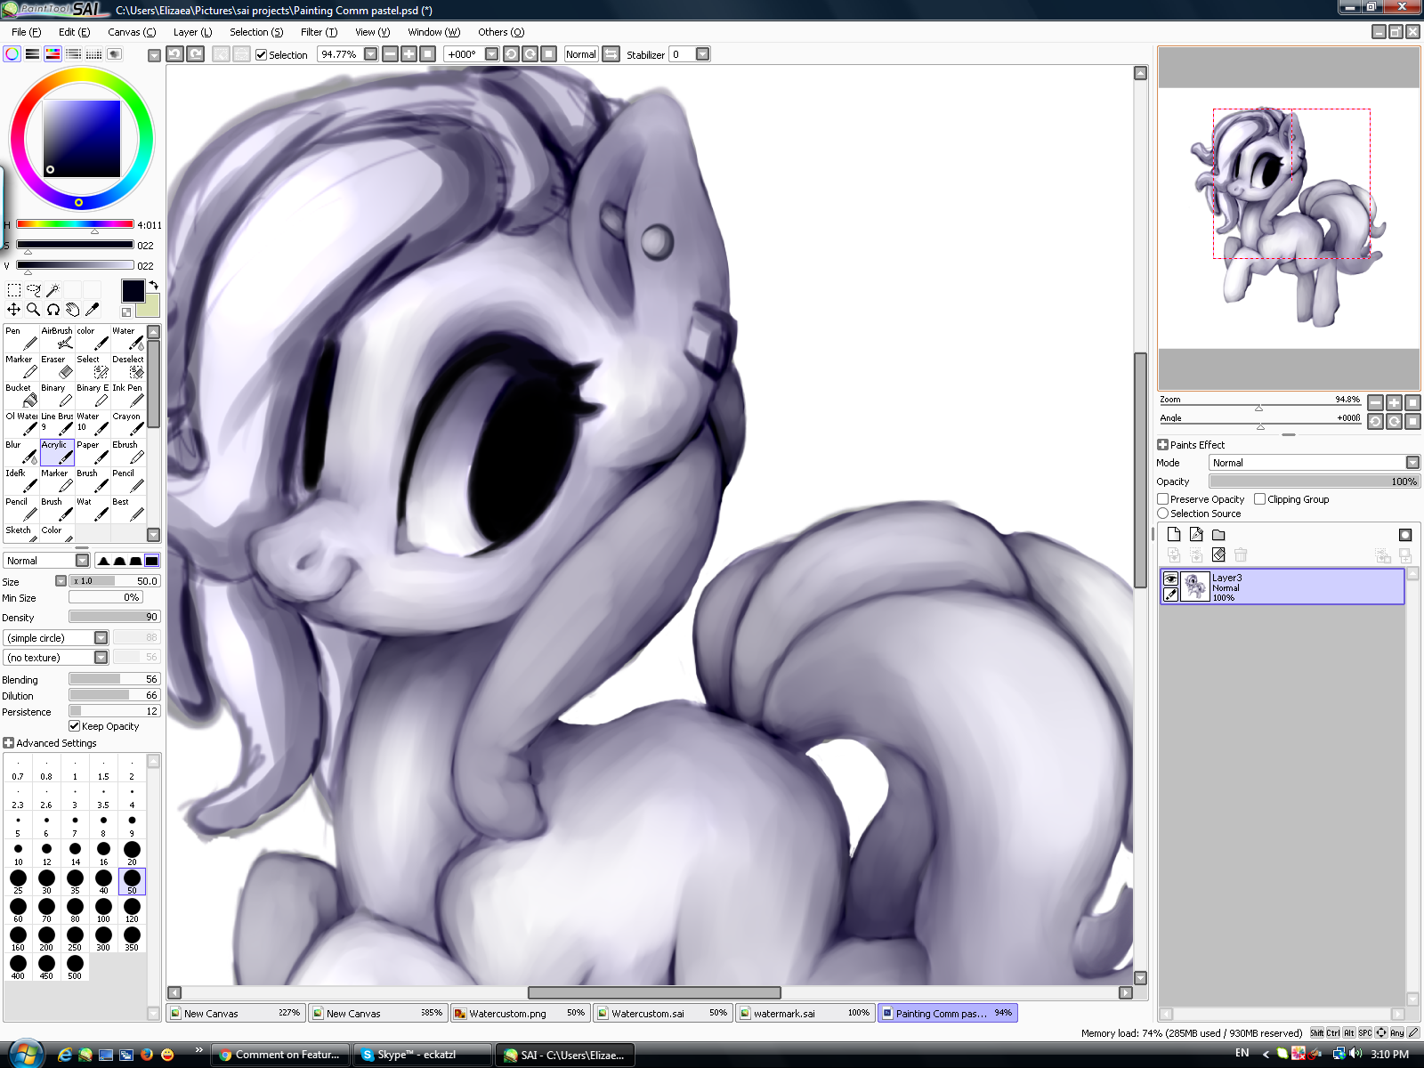Select the Selection Source radio button
1424x1068 pixels.
tap(1163, 514)
